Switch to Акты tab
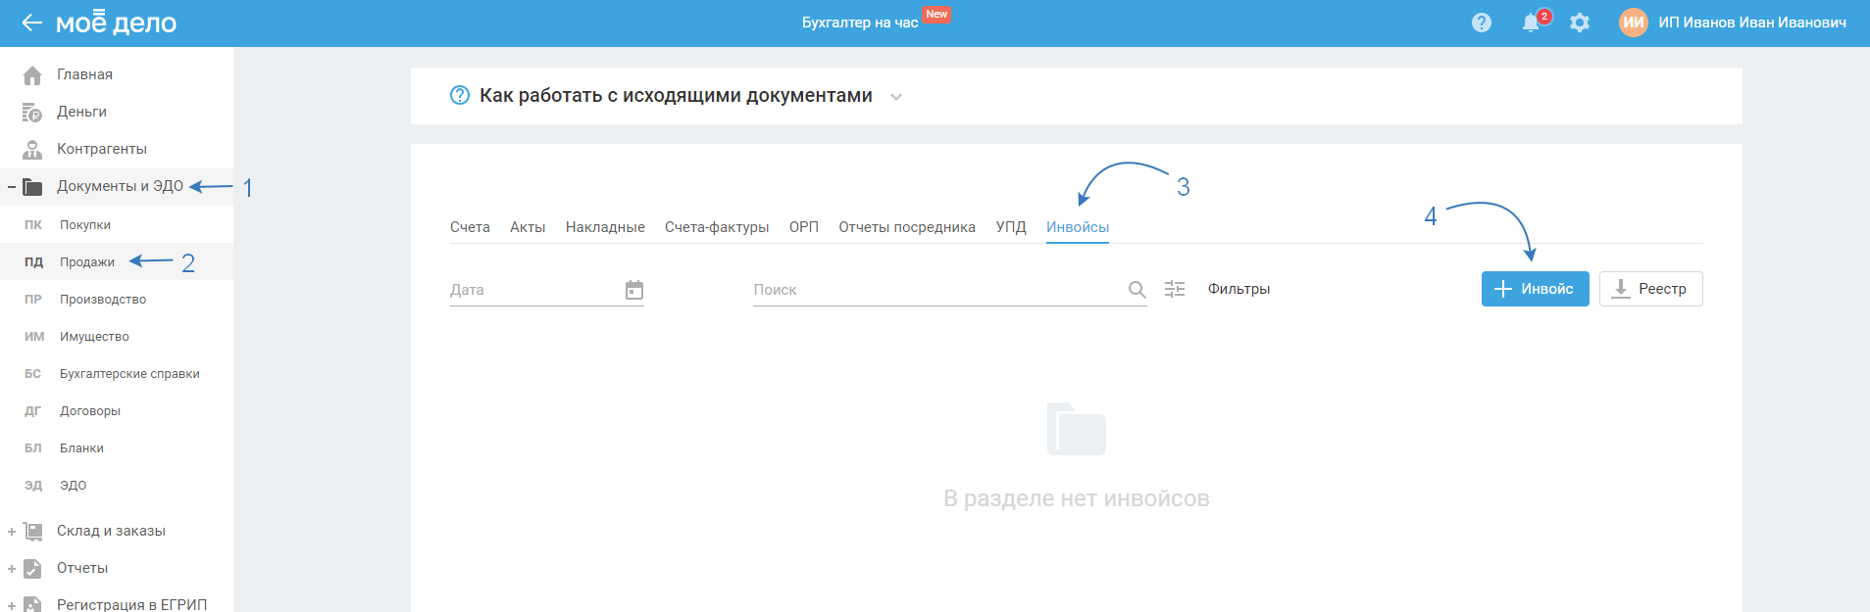The width and height of the screenshot is (1870, 612). click(x=528, y=227)
